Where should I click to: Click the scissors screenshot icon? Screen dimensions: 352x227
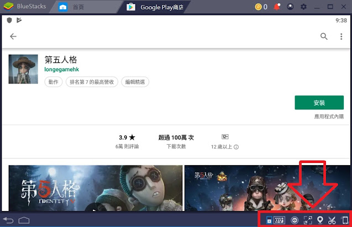pyautogui.click(x=332, y=220)
